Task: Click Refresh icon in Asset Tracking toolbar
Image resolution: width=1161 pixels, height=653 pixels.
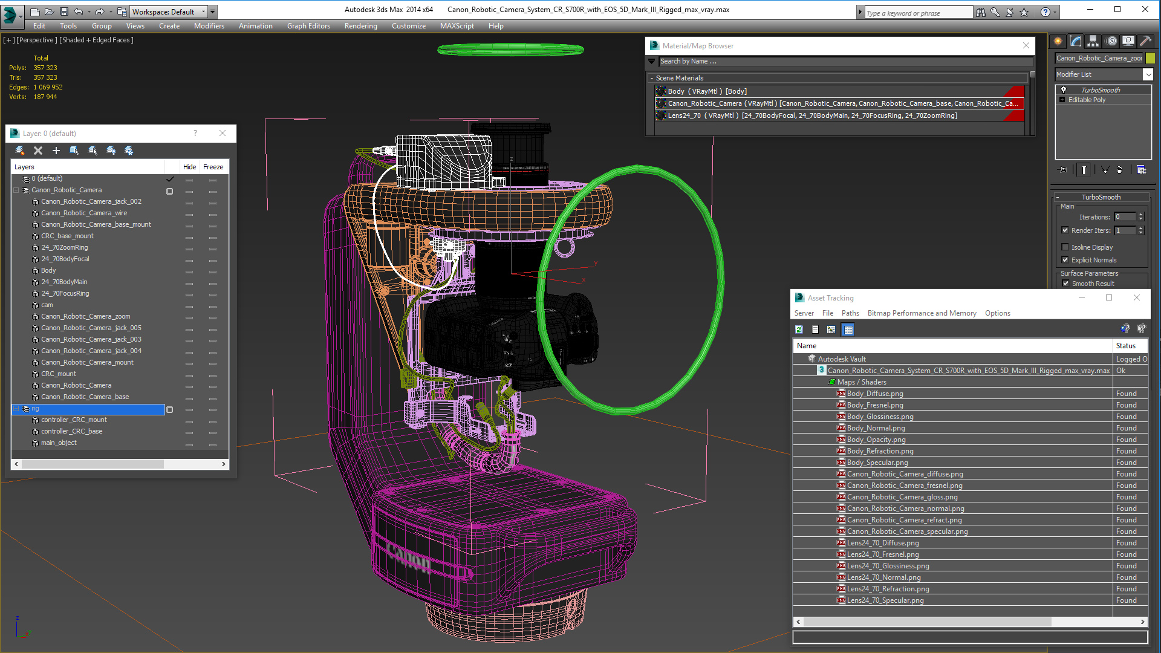Action: pos(799,330)
